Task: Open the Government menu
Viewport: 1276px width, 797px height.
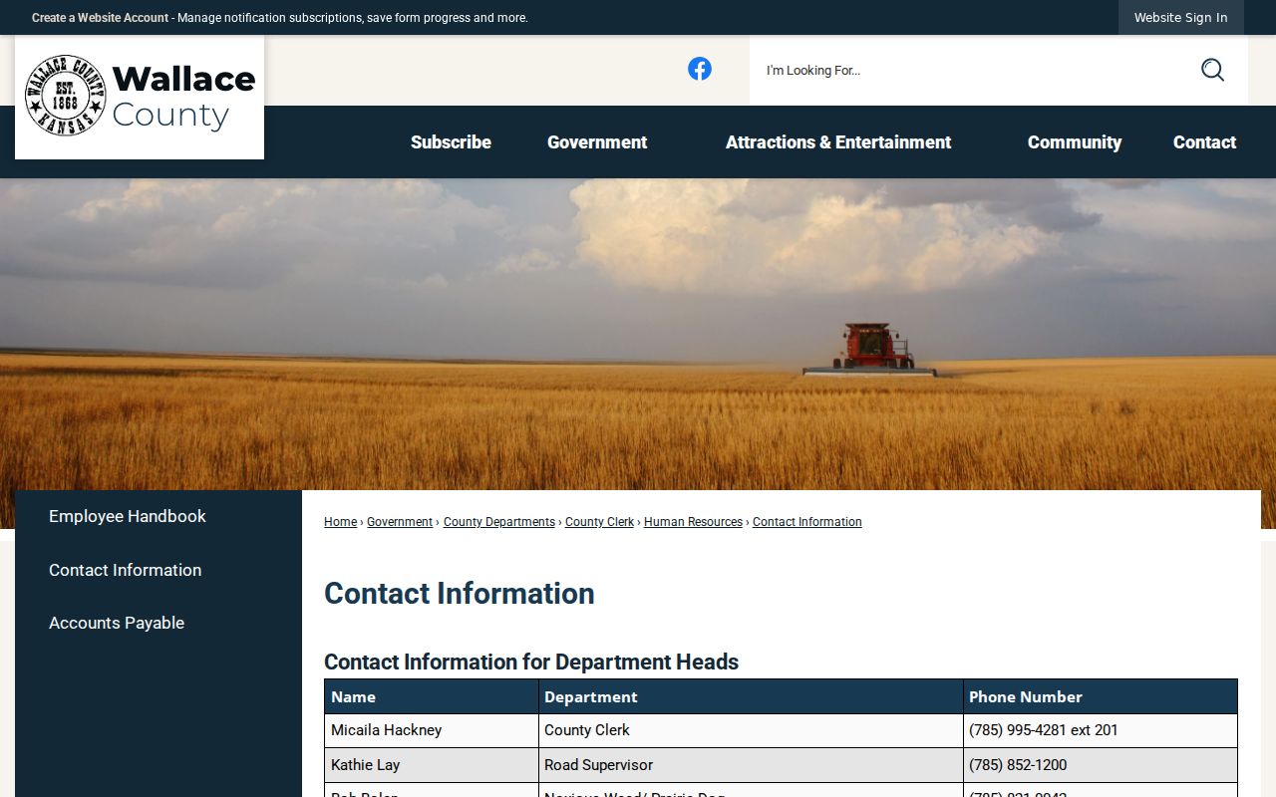Action: point(597,142)
